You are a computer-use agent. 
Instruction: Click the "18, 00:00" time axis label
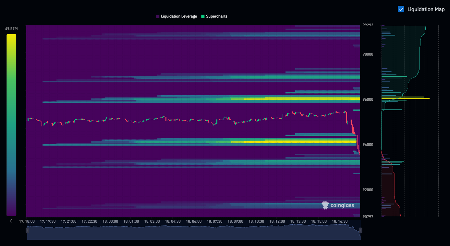tap(110, 221)
